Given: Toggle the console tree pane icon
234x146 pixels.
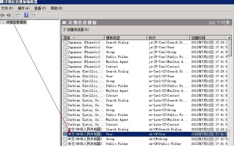Looking at the screenshot, I should (x=18, y=15).
